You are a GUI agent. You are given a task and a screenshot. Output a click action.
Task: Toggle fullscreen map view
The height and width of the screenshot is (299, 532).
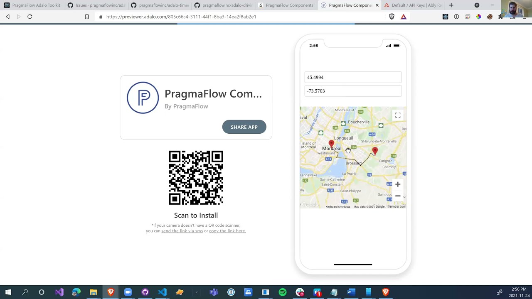tap(398, 115)
